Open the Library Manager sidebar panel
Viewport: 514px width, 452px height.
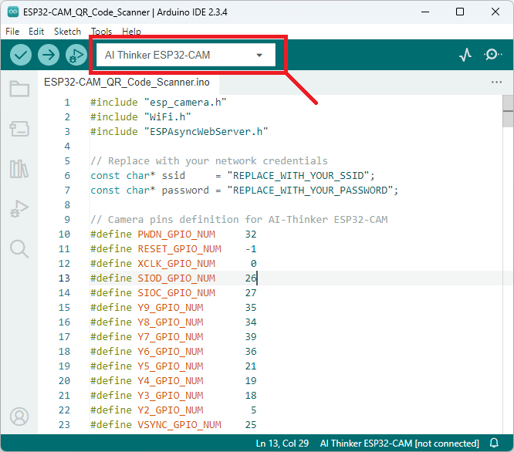19,168
